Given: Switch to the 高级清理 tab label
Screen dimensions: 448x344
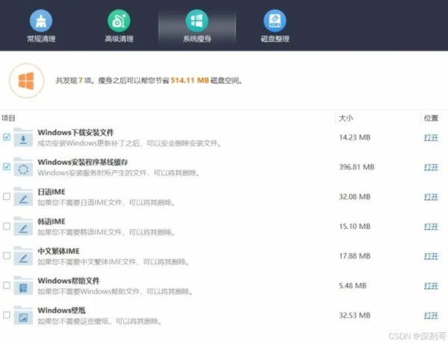Looking at the screenshot, I should 119,39.
